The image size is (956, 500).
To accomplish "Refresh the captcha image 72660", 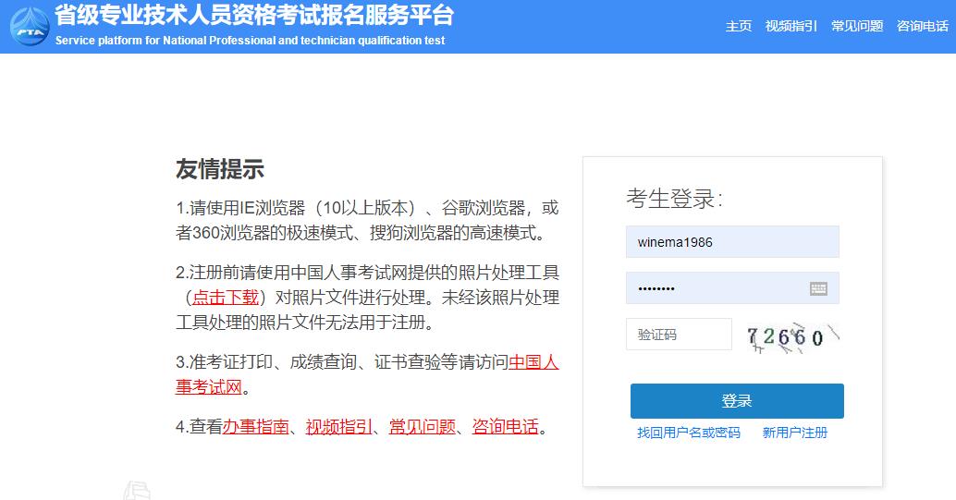I will coord(792,336).
